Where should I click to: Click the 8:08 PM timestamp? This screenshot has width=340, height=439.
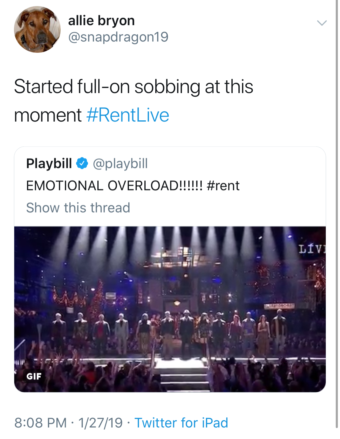[40, 423]
